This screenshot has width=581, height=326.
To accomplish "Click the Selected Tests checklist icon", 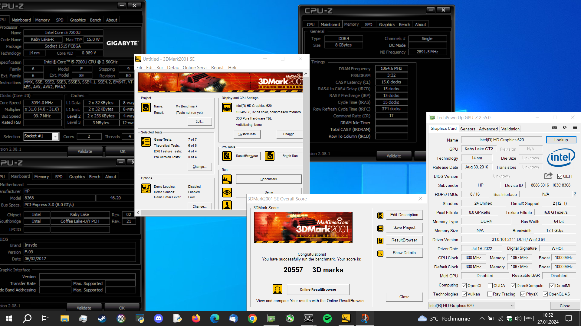I will click(x=146, y=142).
